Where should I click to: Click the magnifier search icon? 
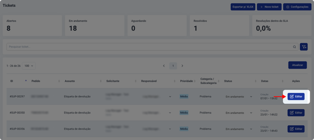coord(294,47)
